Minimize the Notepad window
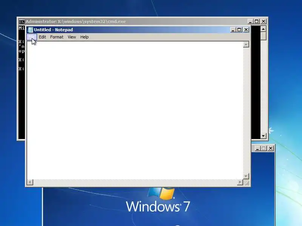Viewport: 302px width, 226px height. (233, 30)
